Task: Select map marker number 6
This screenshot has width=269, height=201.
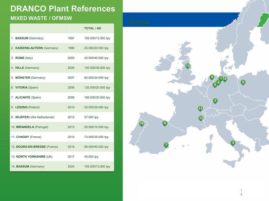Action: 165,123
